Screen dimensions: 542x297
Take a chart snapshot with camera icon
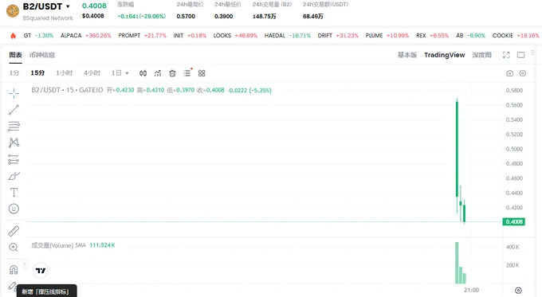click(x=509, y=73)
